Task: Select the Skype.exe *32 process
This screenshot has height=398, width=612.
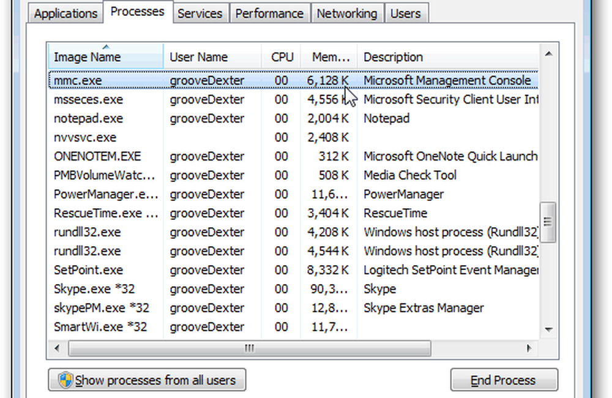Action: [100, 289]
